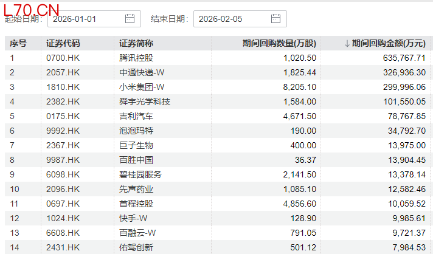Select security name 百融云-W

pyautogui.click(x=137, y=233)
